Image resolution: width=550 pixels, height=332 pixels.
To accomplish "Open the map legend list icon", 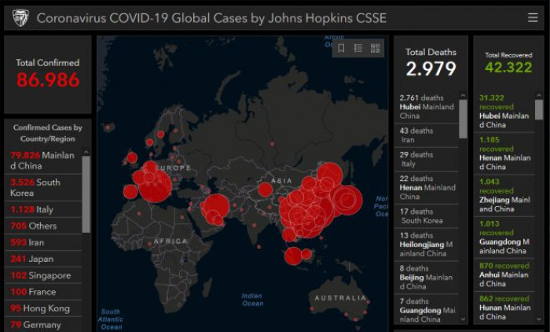I will pyautogui.click(x=358, y=48).
